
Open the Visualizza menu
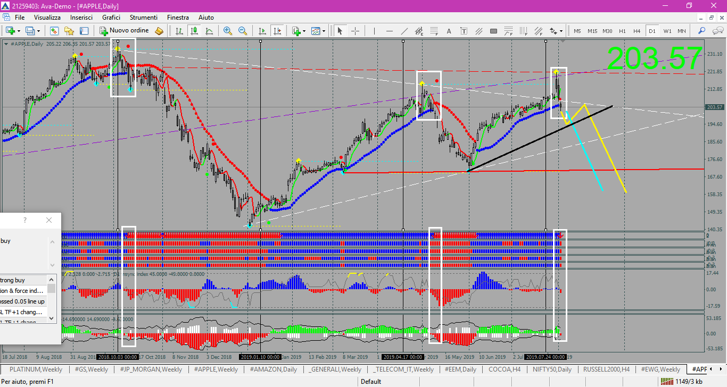[47, 18]
